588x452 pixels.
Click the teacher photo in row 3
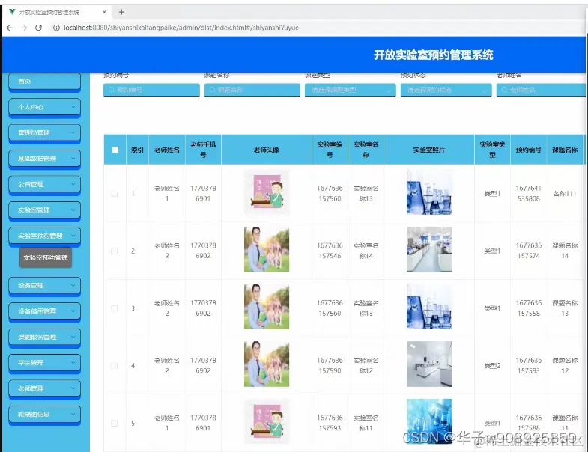[267, 307]
